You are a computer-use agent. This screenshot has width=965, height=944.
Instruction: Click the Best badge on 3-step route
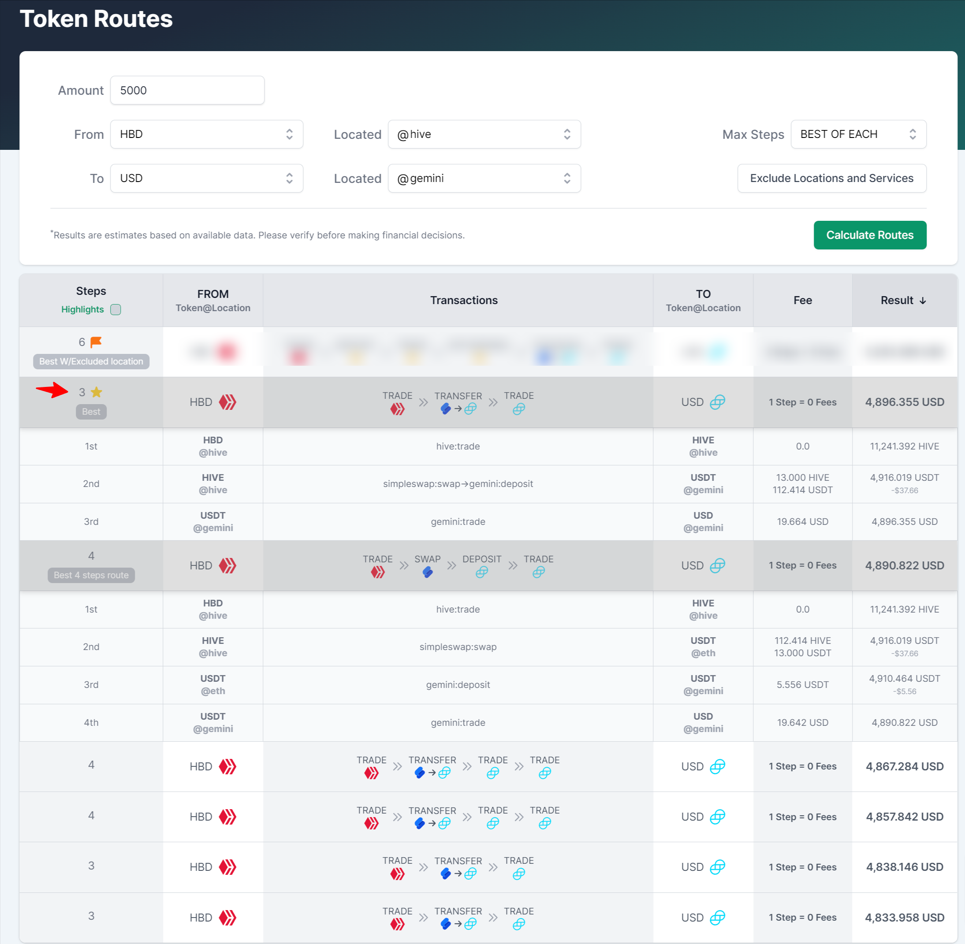pos(91,412)
